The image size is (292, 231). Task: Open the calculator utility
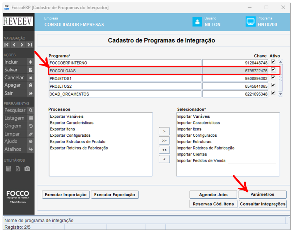point(8,169)
